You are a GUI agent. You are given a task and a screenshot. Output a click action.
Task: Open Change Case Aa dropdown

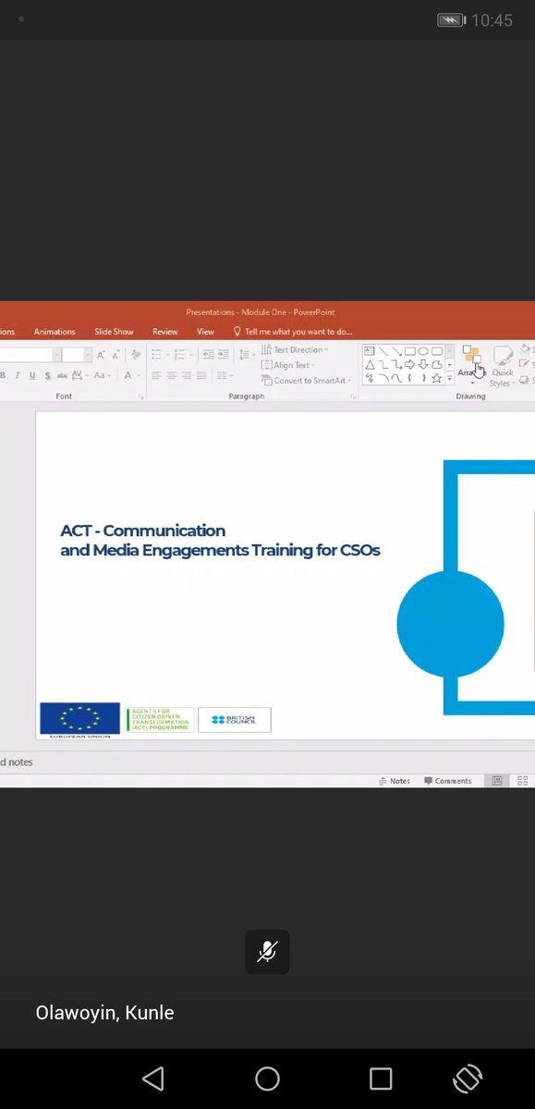(x=101, y=375)
